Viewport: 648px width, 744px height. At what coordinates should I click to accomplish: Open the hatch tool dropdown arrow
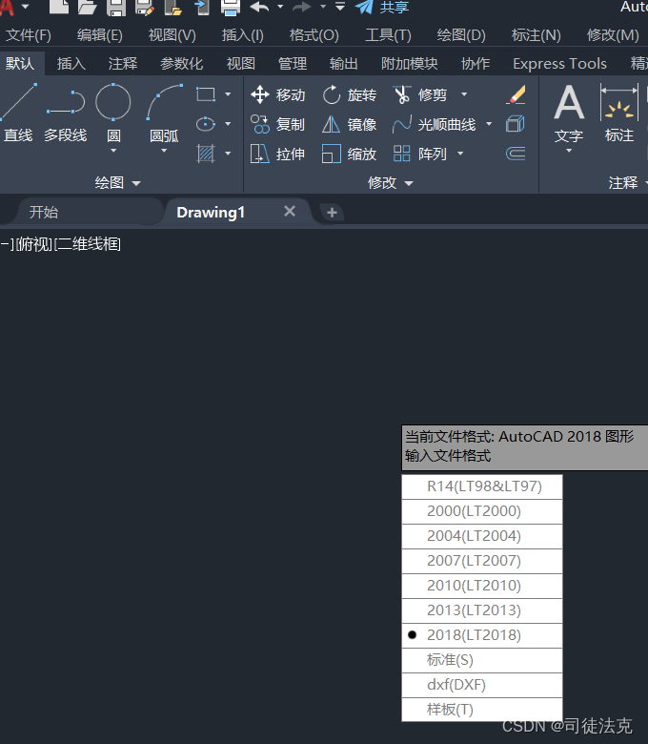(x=228, y=154)
